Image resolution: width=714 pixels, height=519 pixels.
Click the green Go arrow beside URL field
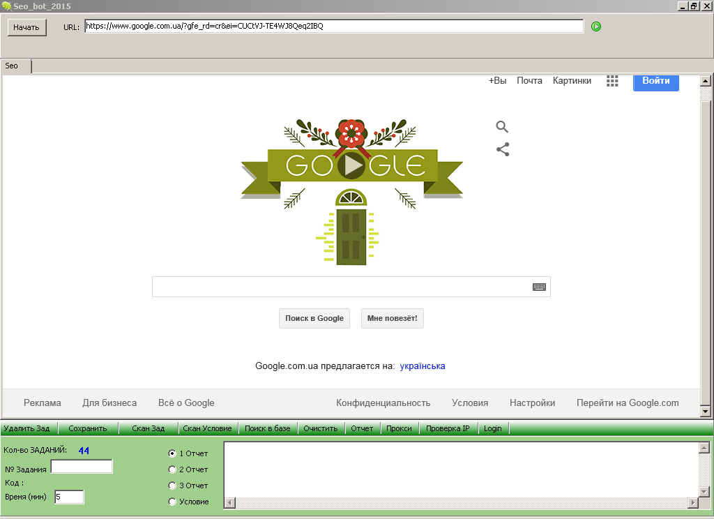point(595,27)
